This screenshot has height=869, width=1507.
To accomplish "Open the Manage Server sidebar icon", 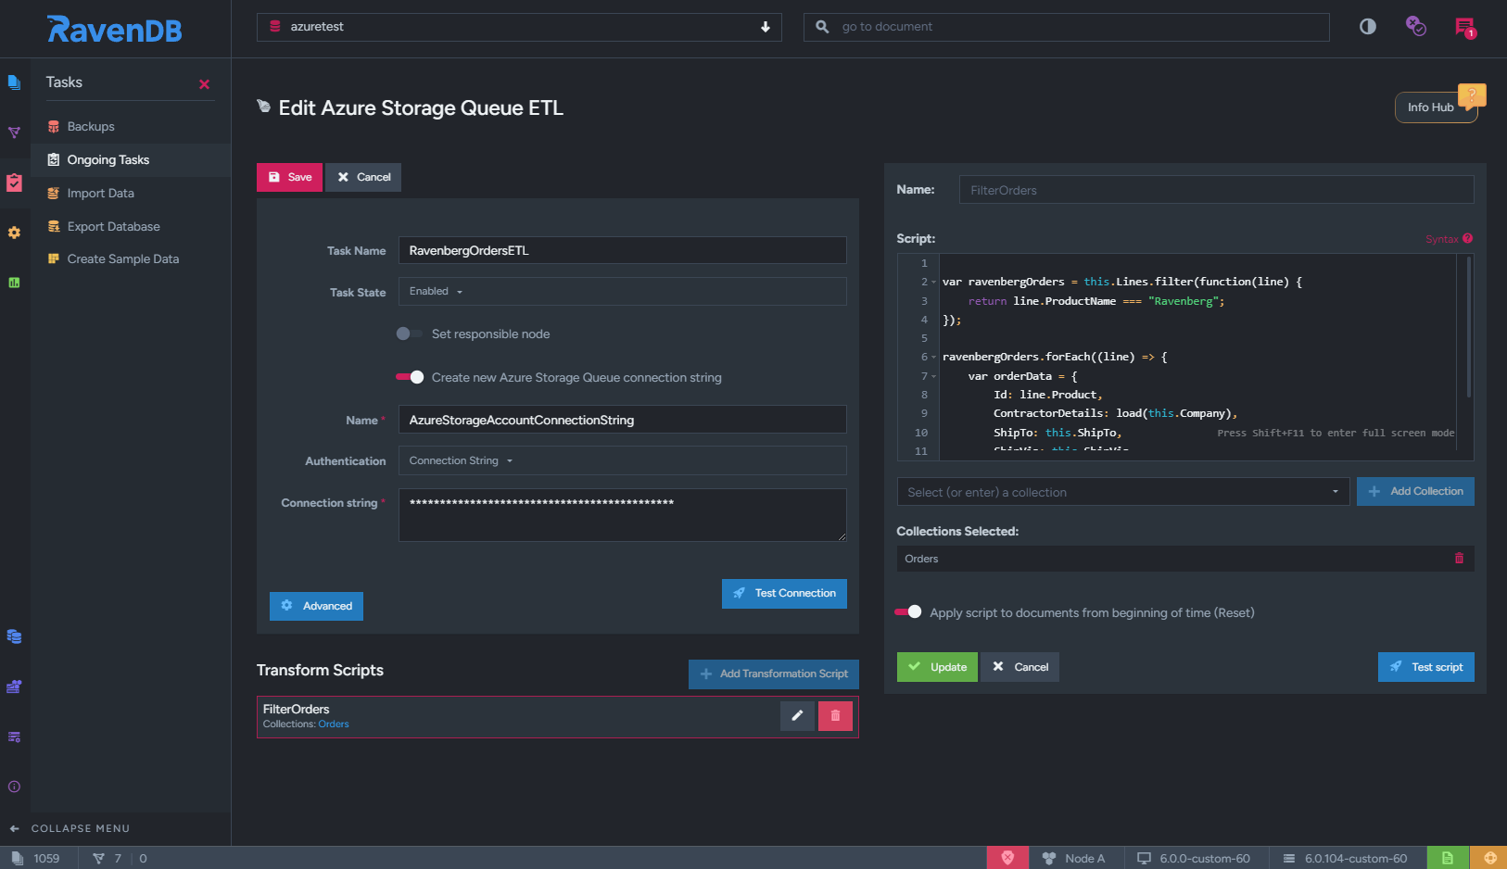I will [x=14, y=686].
